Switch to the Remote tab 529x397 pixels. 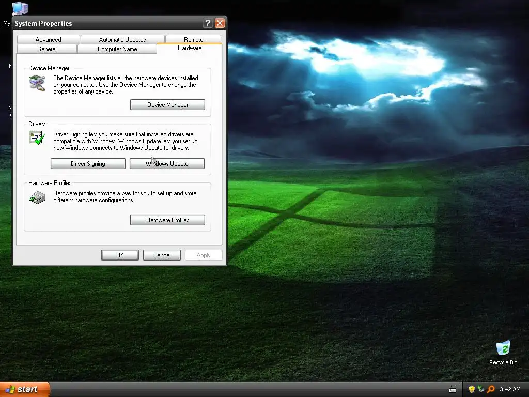tap(193, 39)
